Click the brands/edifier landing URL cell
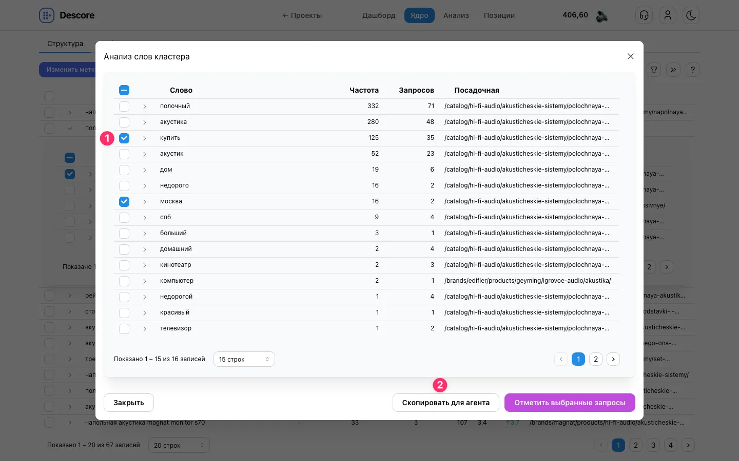This screenshot has height=461, width=739. click(x=528, y=281)
